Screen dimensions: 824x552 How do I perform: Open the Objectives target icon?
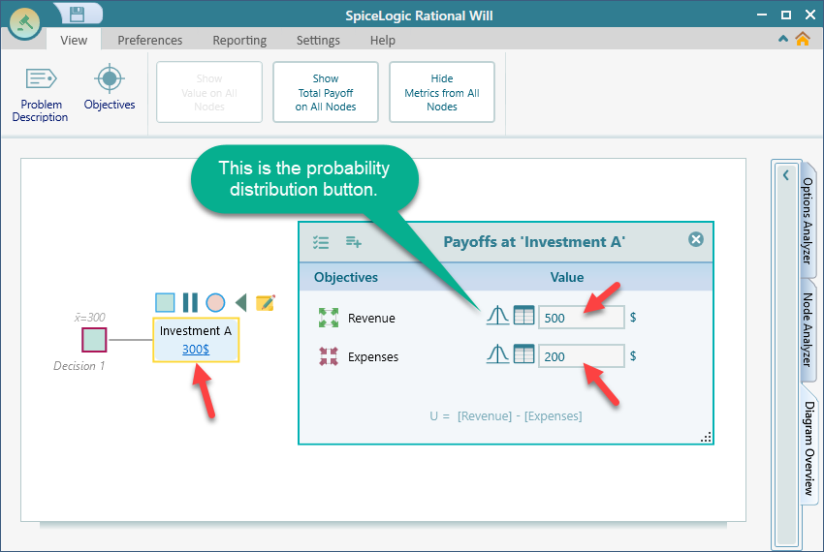110,88
